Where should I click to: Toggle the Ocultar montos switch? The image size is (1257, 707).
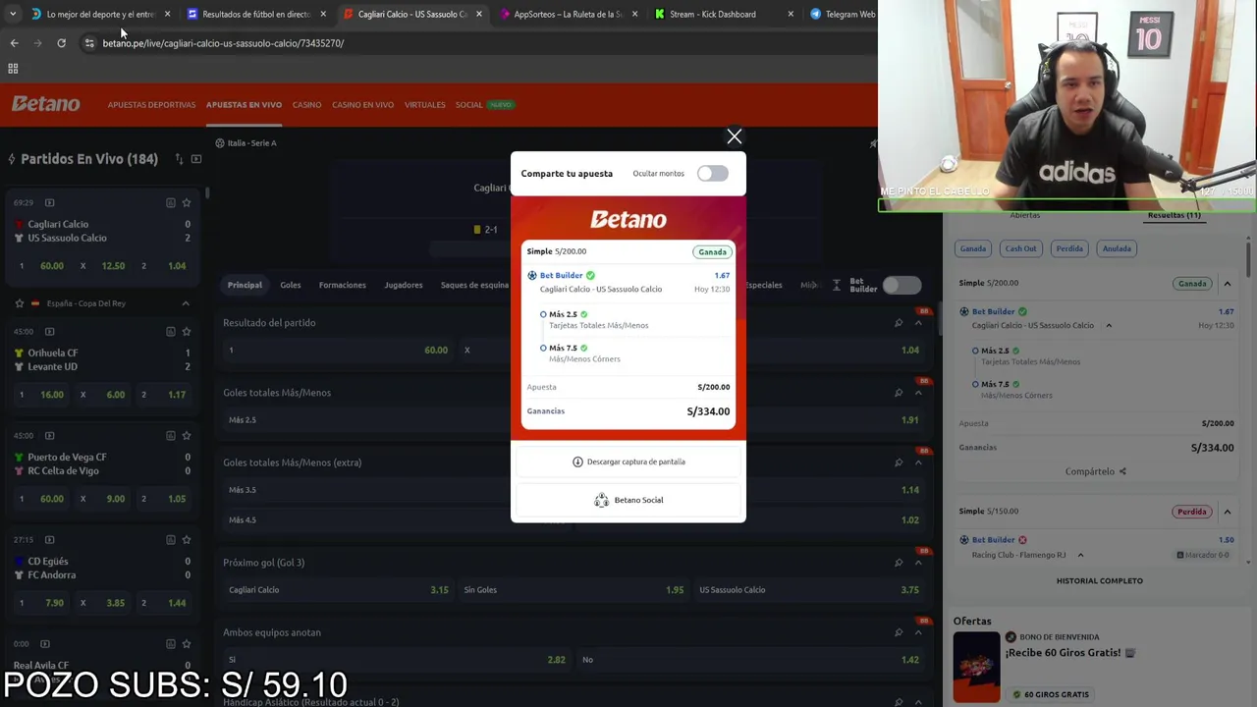(x=712, y=174)
